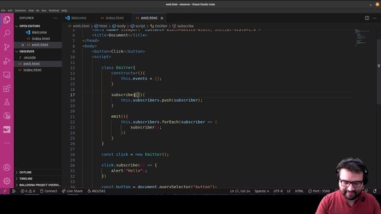This screenshot has height=214, width=381.
Task: Open remote window indicator in status bar
Action: [5, 191]
